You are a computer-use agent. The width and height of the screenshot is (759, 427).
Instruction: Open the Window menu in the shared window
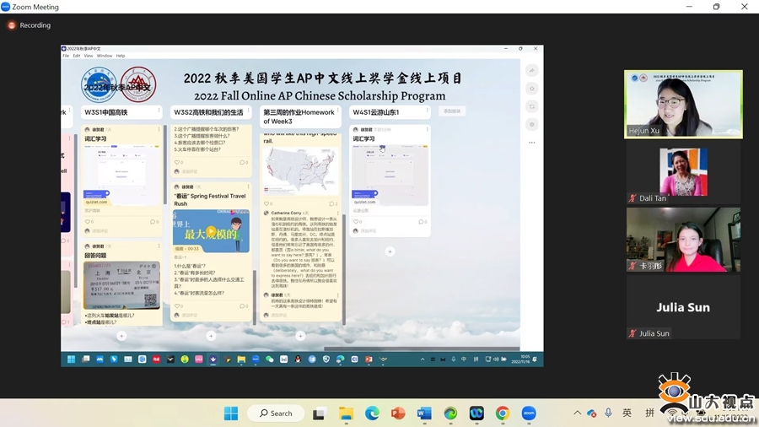coord(104,56)
